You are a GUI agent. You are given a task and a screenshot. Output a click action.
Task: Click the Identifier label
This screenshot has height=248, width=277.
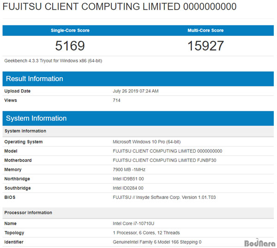click(14, 242)
